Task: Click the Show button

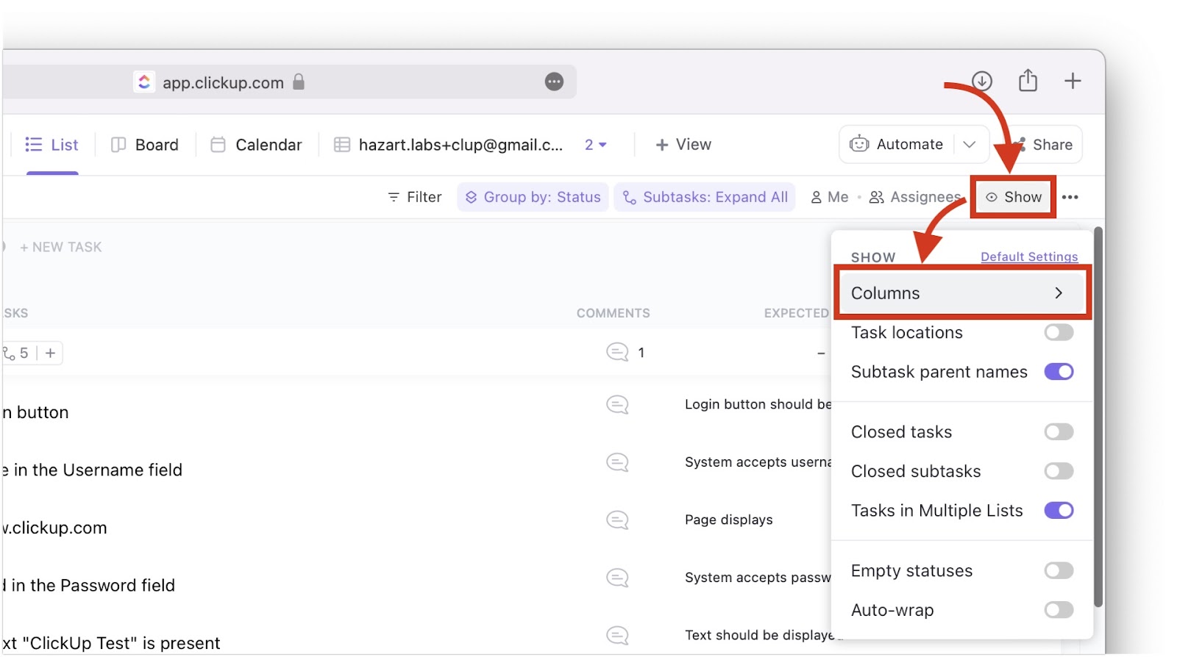Action: pyautogui.click(x=1014, y=197)
